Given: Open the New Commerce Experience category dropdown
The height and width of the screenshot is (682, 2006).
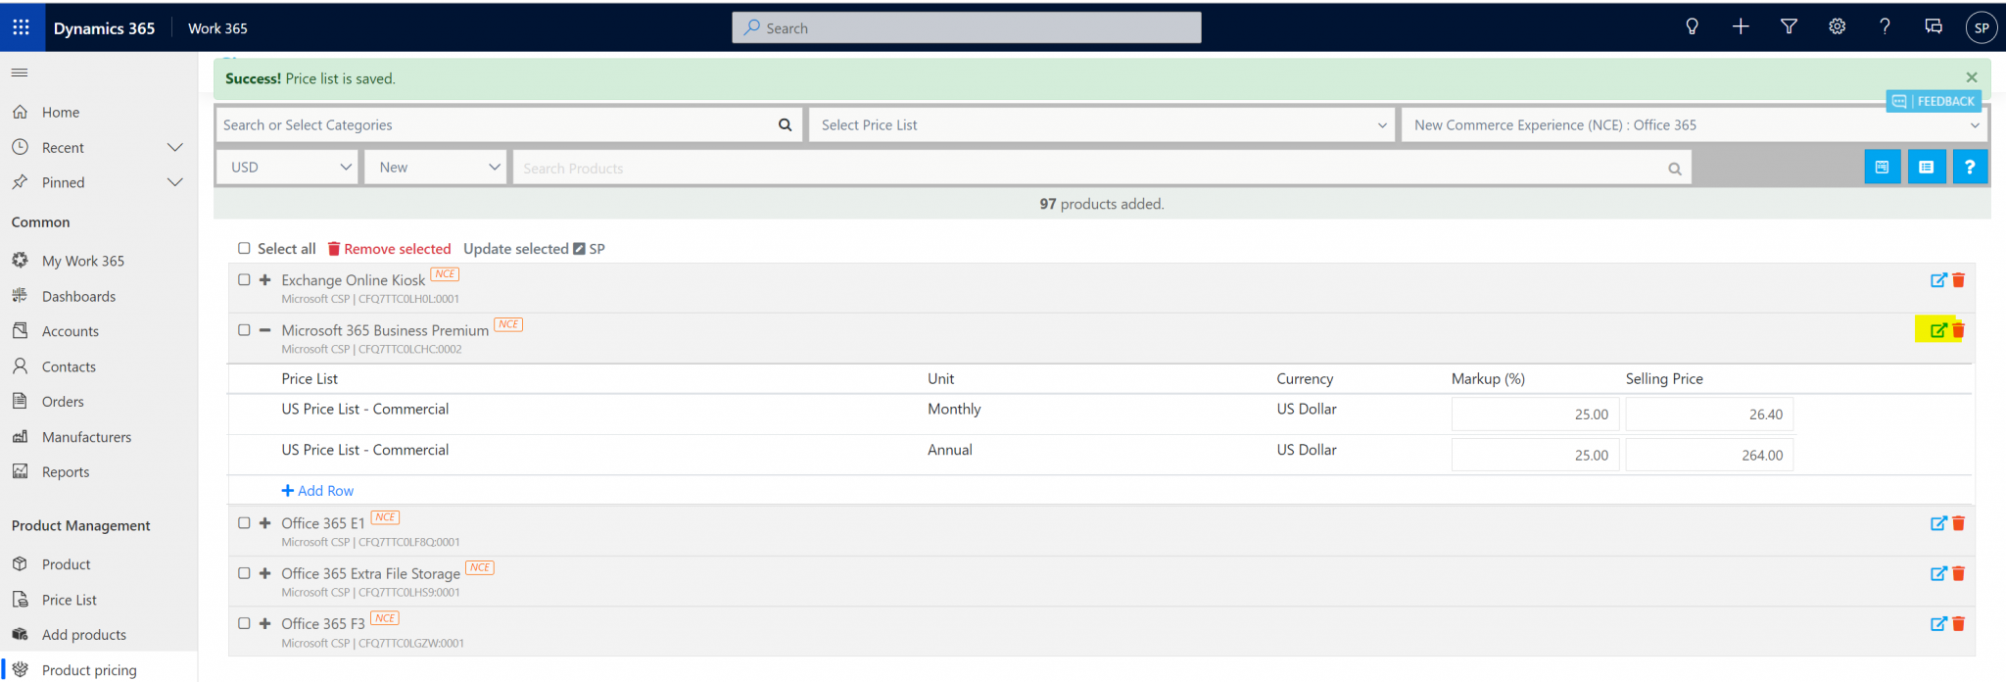Looking at the screenshot, I should point(1695,124).
